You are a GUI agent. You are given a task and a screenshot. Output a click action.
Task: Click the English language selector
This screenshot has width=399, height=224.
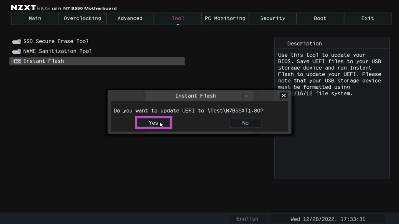(247, 219)
